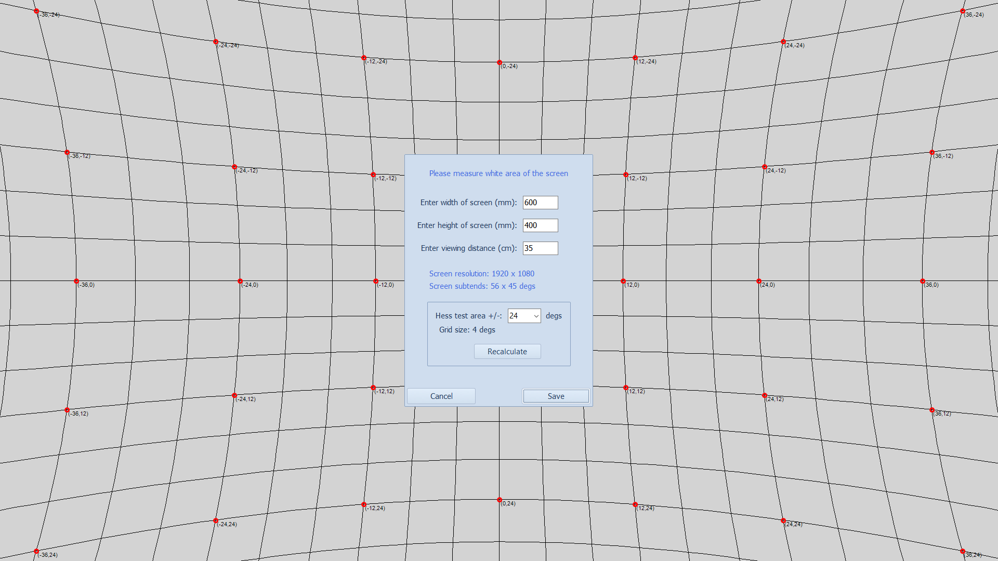The height and width of the screenshot is (561, 998).
Task: Click the red marker at (-24,-12)
Action: click(234, 167)
